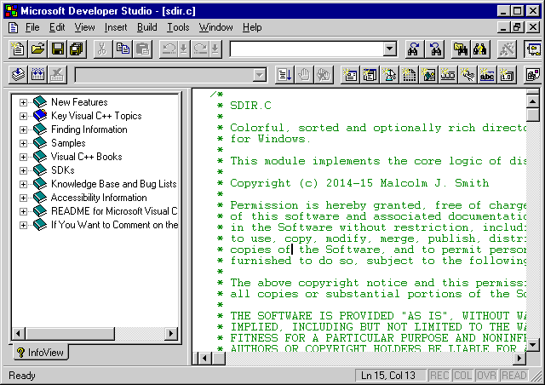Click the Paste clipboard icon
Image resolution: width=545 pixels, height=385 pixels.
142,49
